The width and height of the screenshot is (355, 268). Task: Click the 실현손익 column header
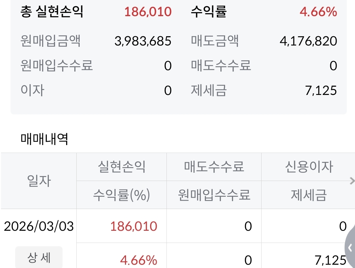point(122,167)
